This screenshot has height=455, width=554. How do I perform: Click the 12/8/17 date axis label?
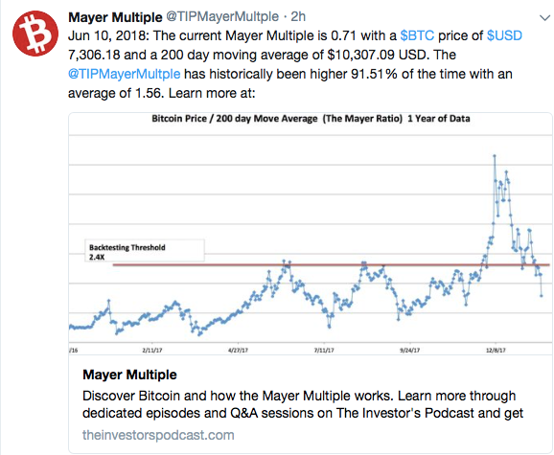coord(496,351)
